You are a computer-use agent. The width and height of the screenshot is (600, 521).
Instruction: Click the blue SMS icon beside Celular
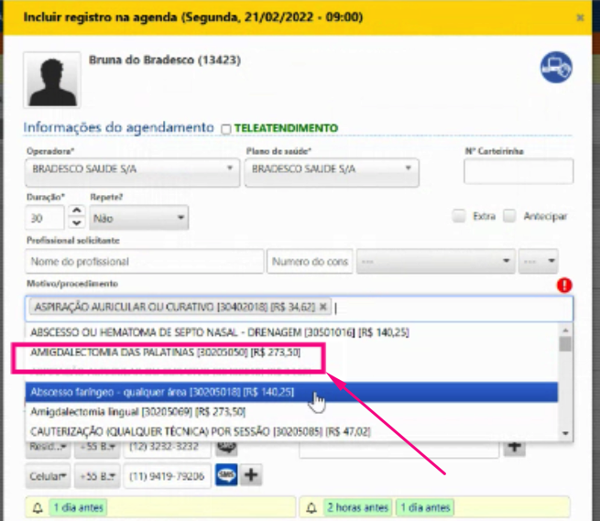click(x=226, y=474)
